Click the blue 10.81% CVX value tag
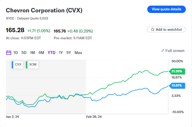The image size is (192, 127). (x=177, y=86)
